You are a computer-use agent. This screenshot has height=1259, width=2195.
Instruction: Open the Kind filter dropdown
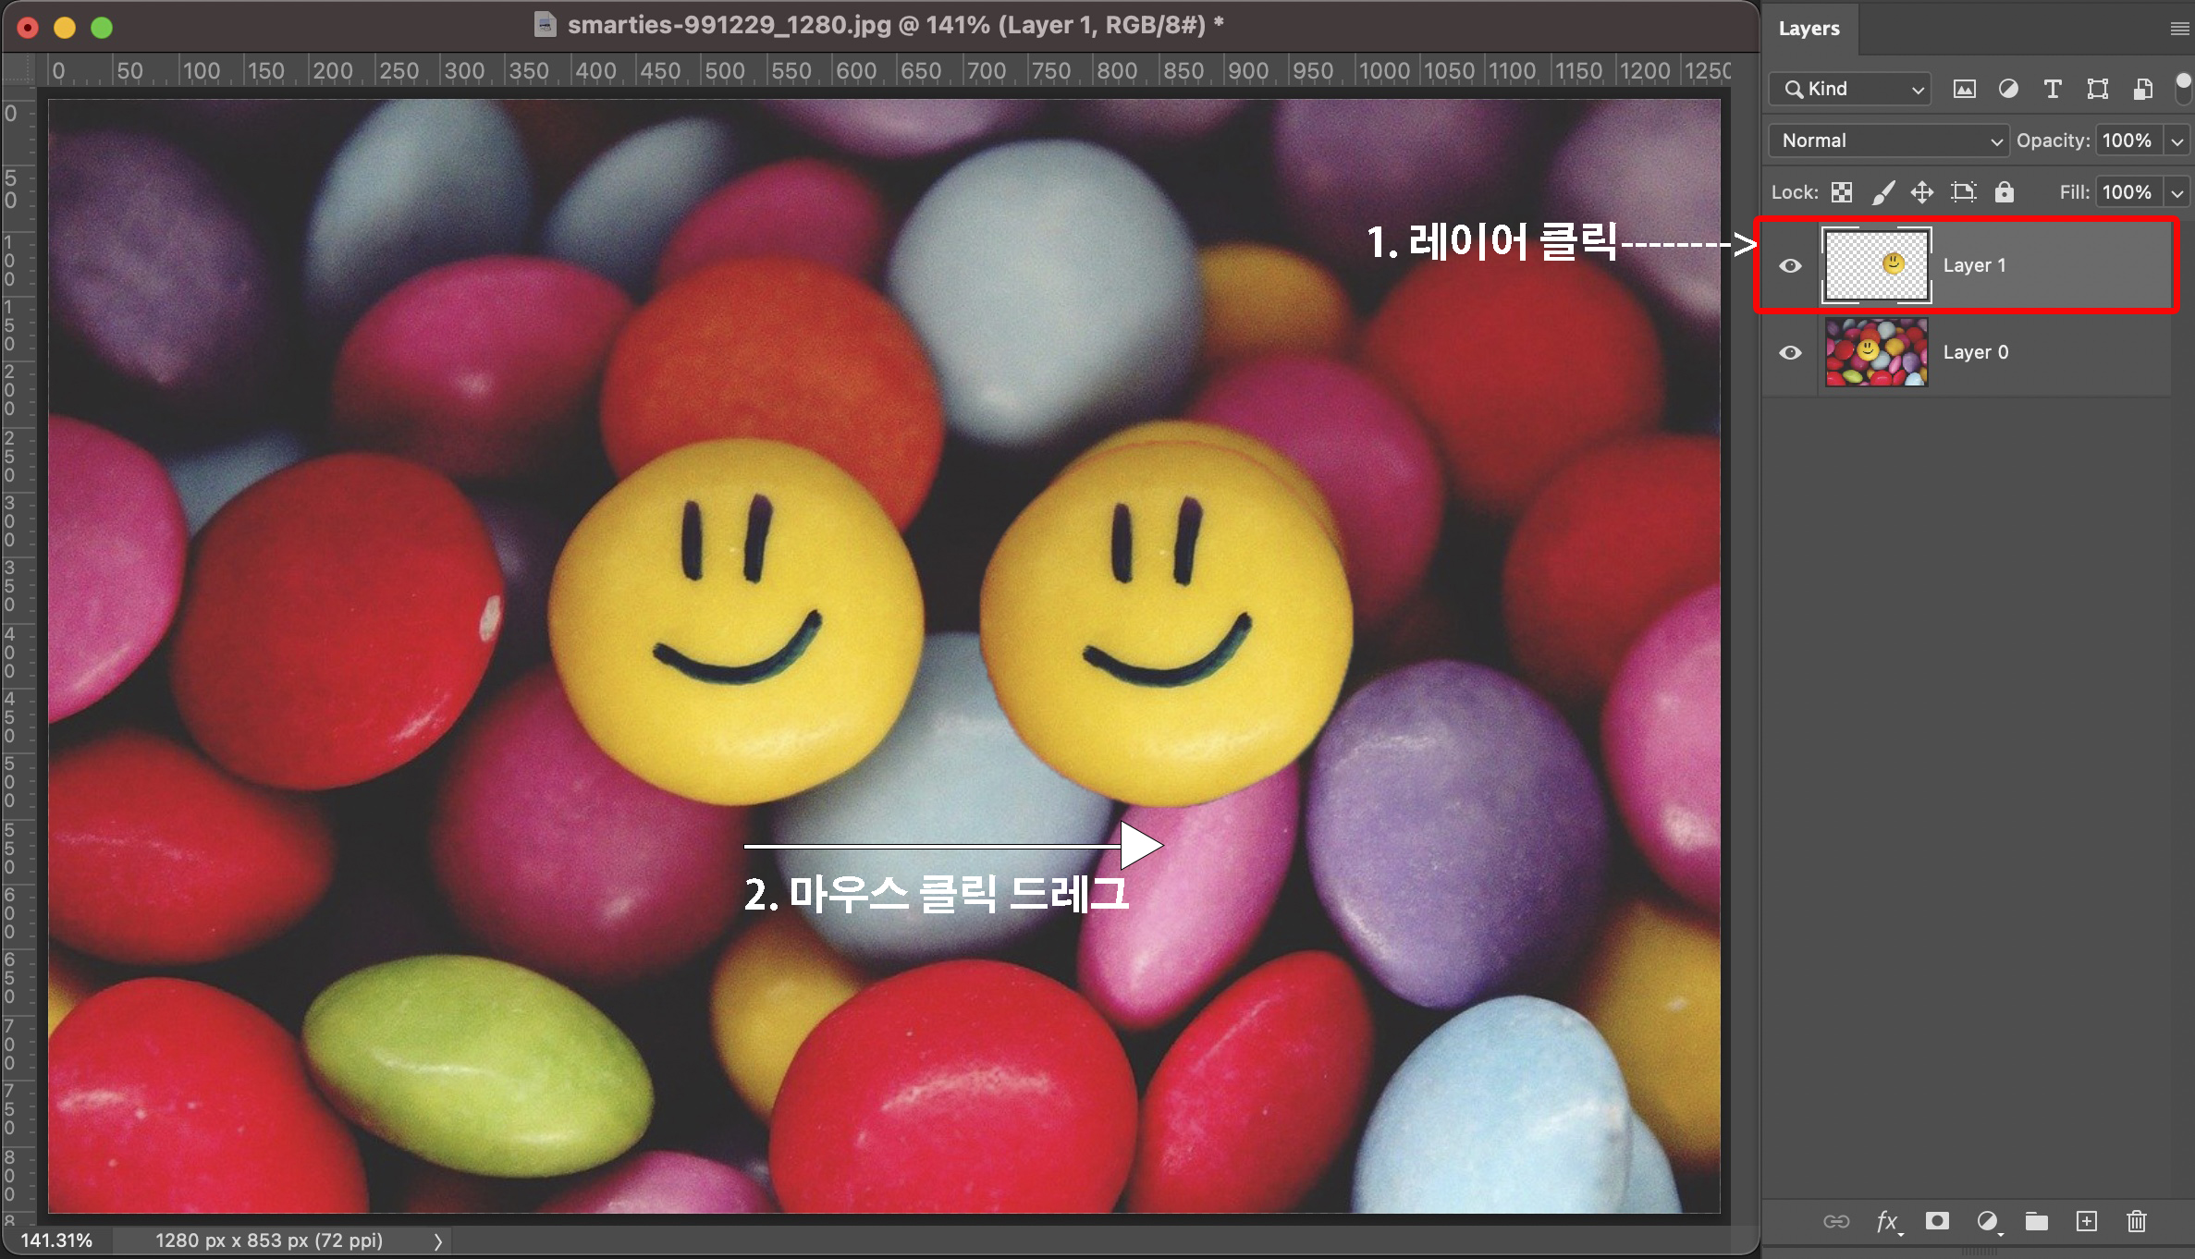tap(1850, 89)
